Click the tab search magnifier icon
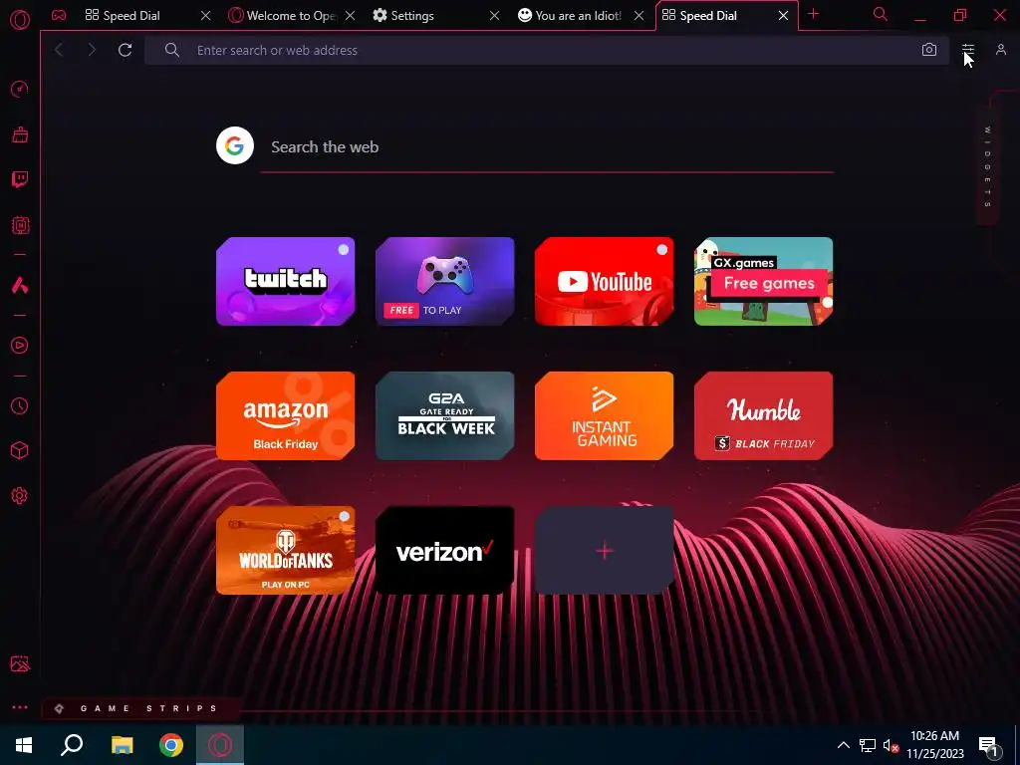This screenshot has width=1020, height=765. pyautogui.click(x=881, y=14)
